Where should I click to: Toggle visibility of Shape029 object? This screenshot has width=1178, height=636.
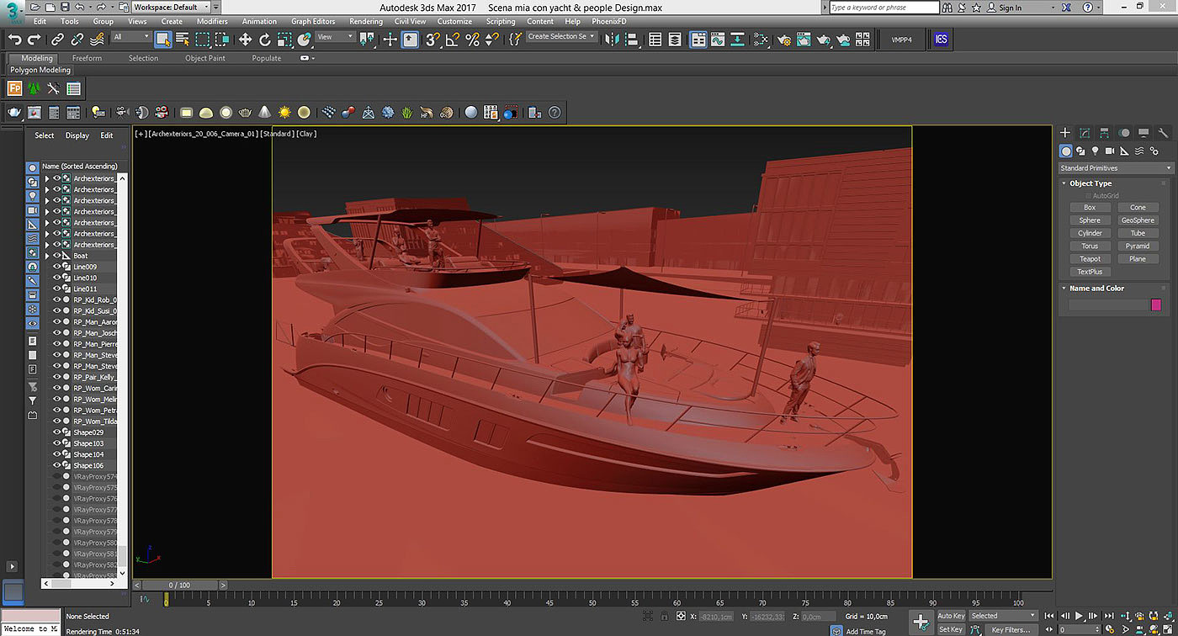click(x=57, y=432)
